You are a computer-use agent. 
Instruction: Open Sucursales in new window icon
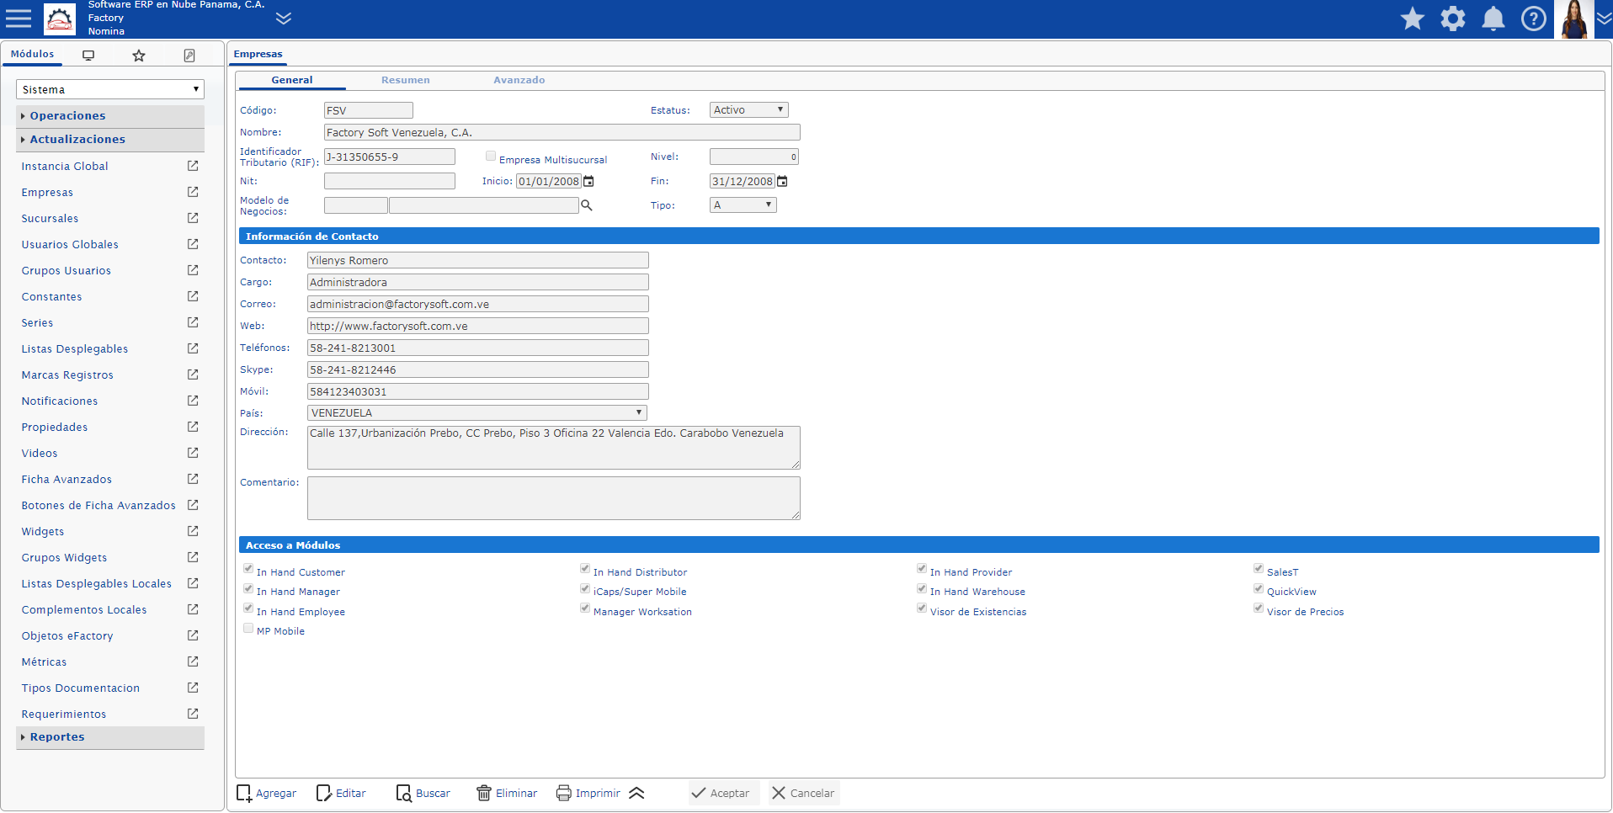point(193,218)
